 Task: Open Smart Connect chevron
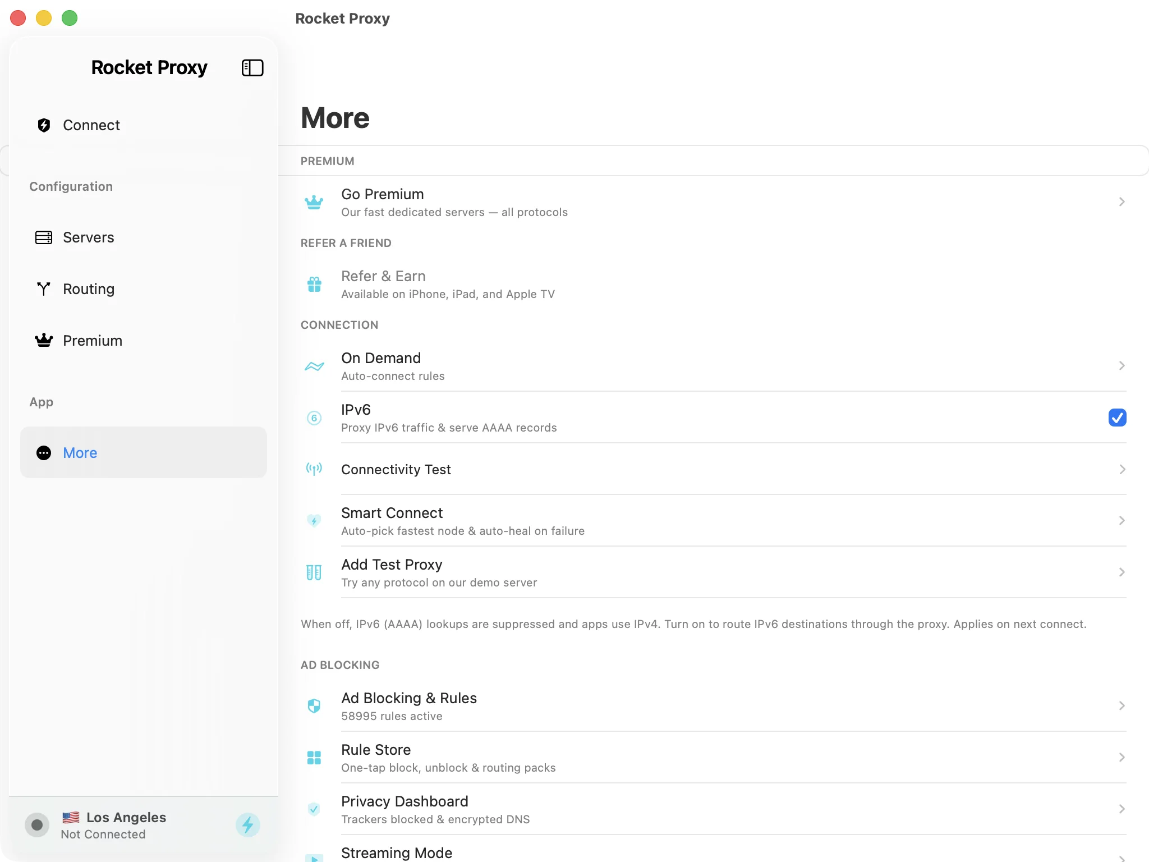1122,520
